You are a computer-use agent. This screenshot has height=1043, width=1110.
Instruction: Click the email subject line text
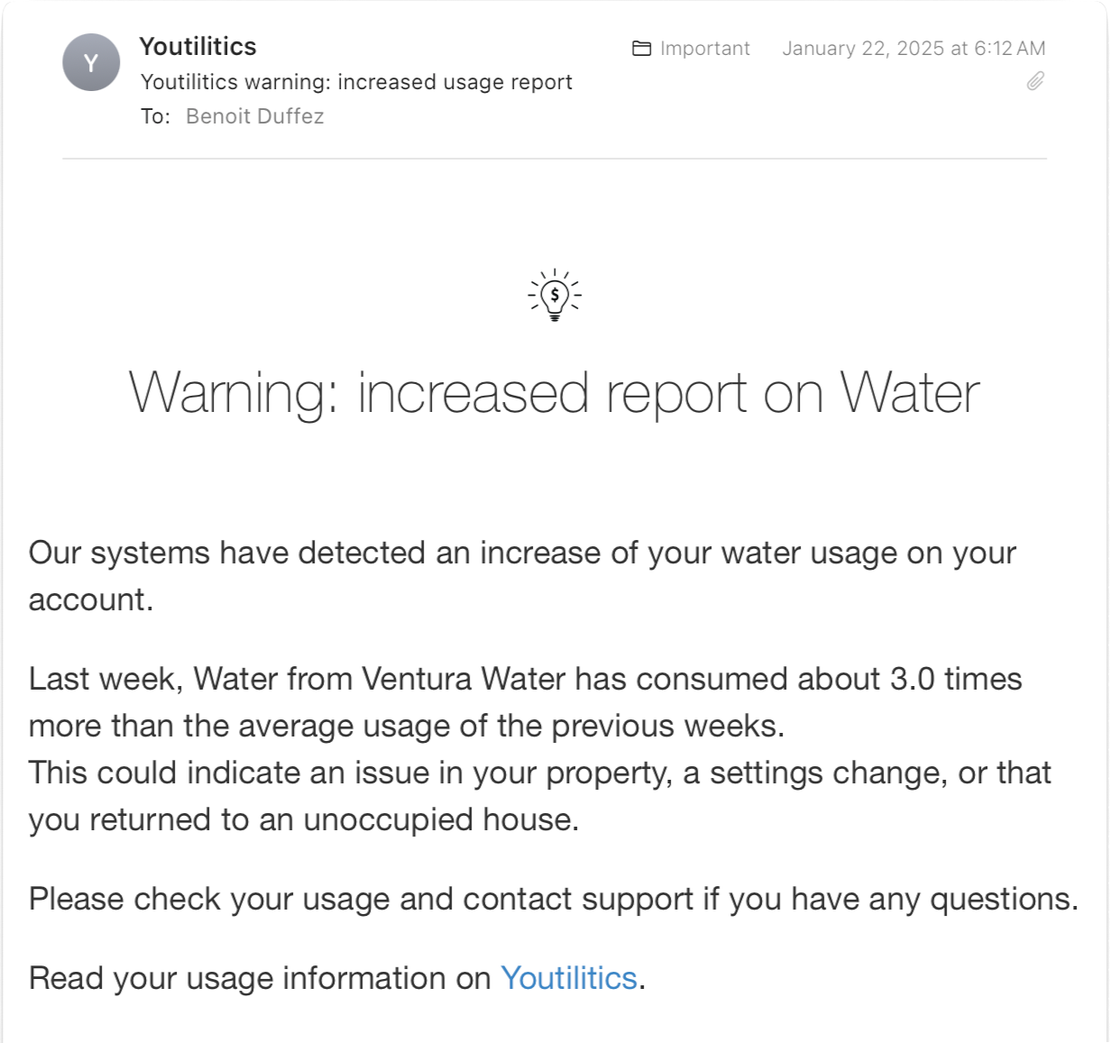pos(358,81)
